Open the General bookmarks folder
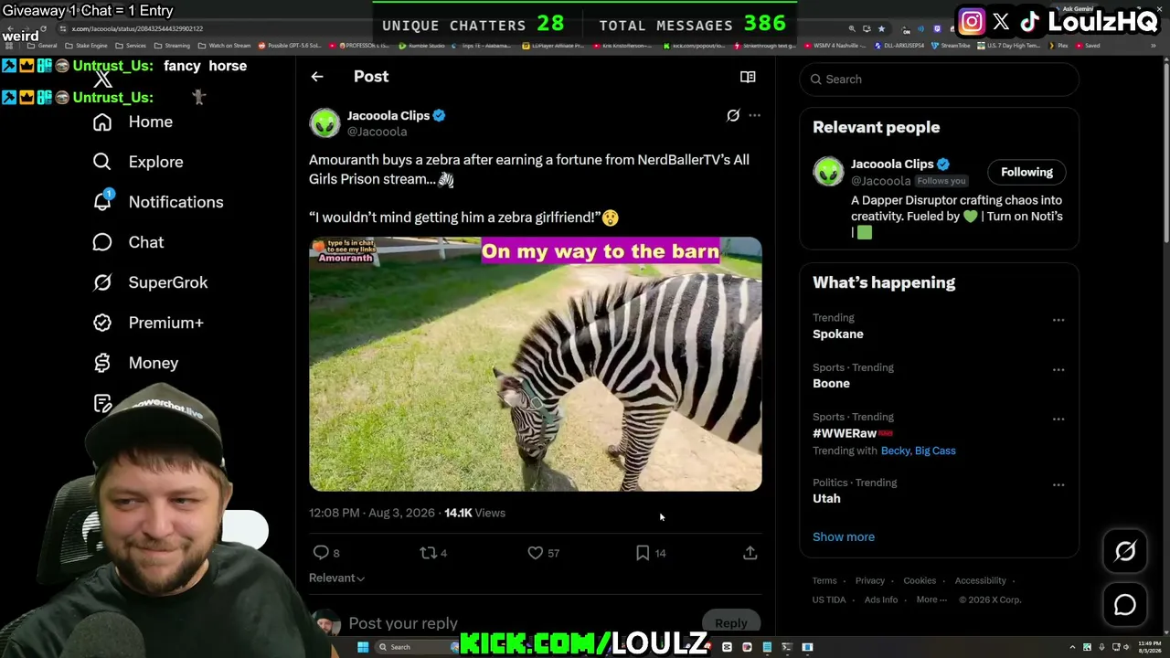Screen dimensions: 1170x658 (x=42, y=46)
